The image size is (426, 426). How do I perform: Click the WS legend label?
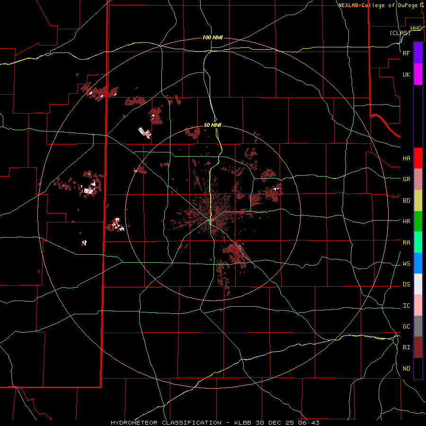click(x=406, y=264)
